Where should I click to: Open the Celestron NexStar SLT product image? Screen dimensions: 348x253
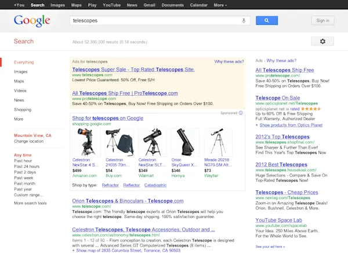[x=153, y=142]
